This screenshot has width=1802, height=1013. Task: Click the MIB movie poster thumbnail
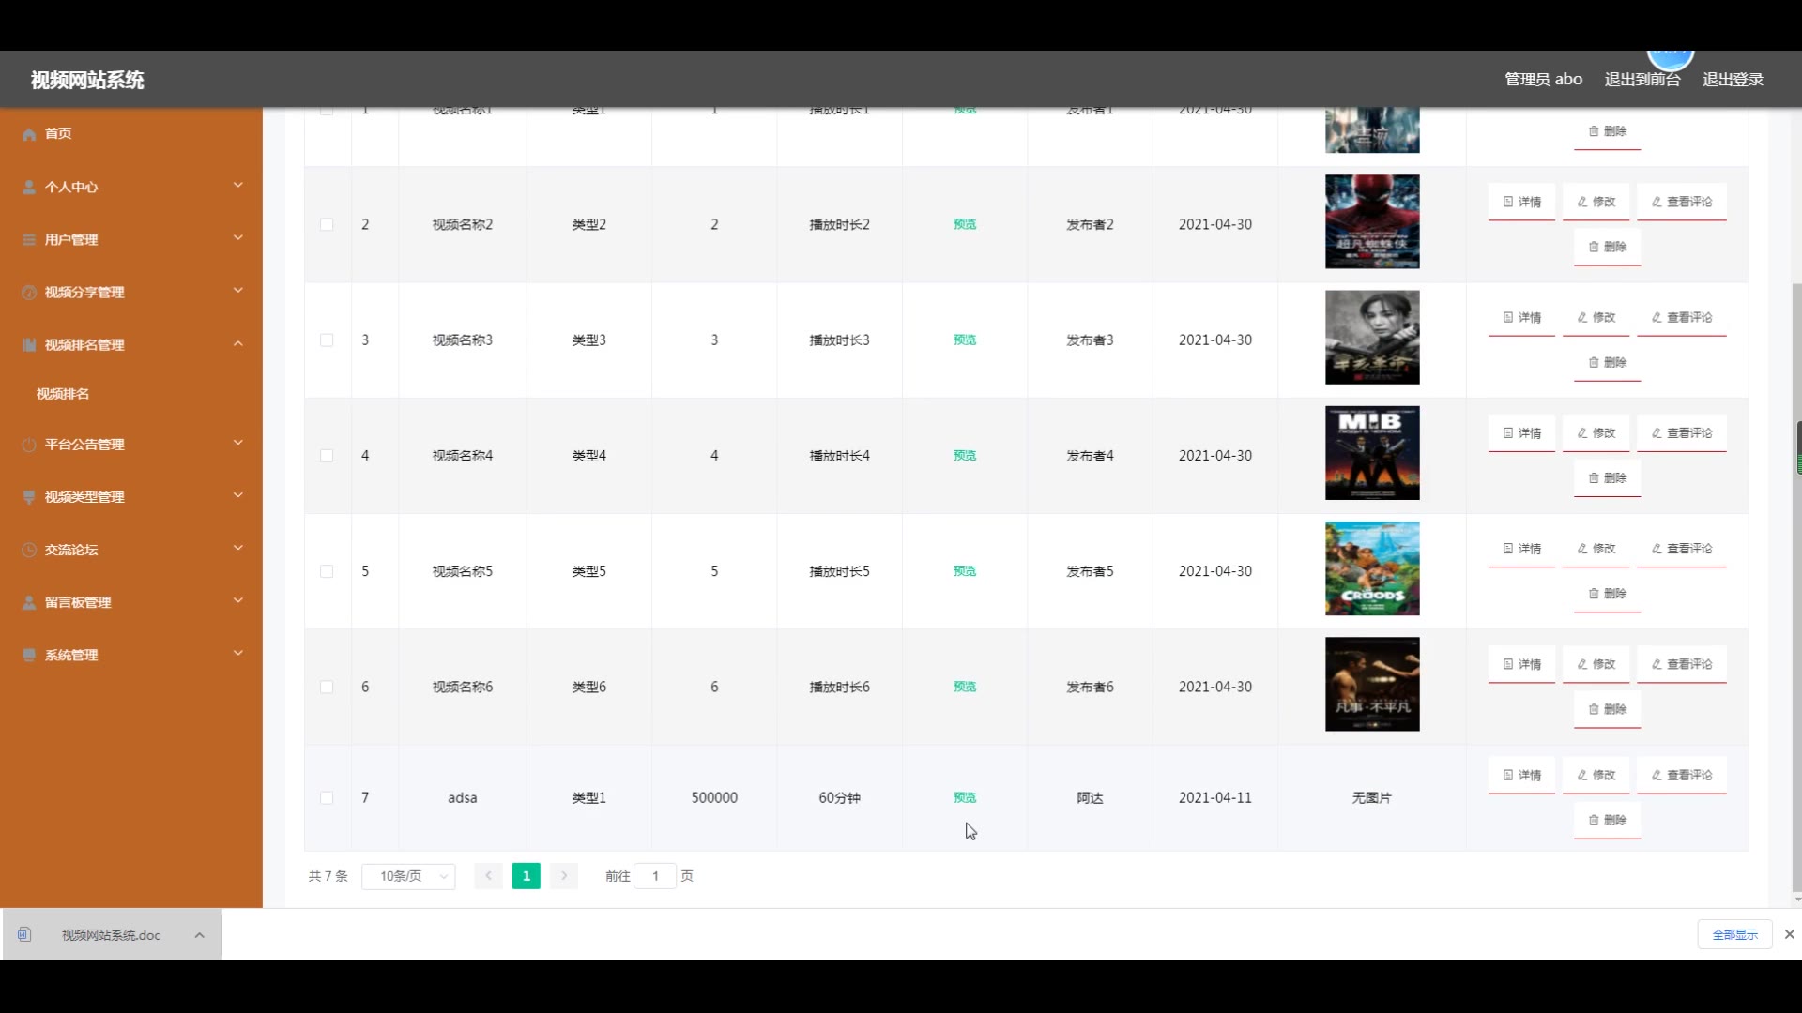point(1371,453)
